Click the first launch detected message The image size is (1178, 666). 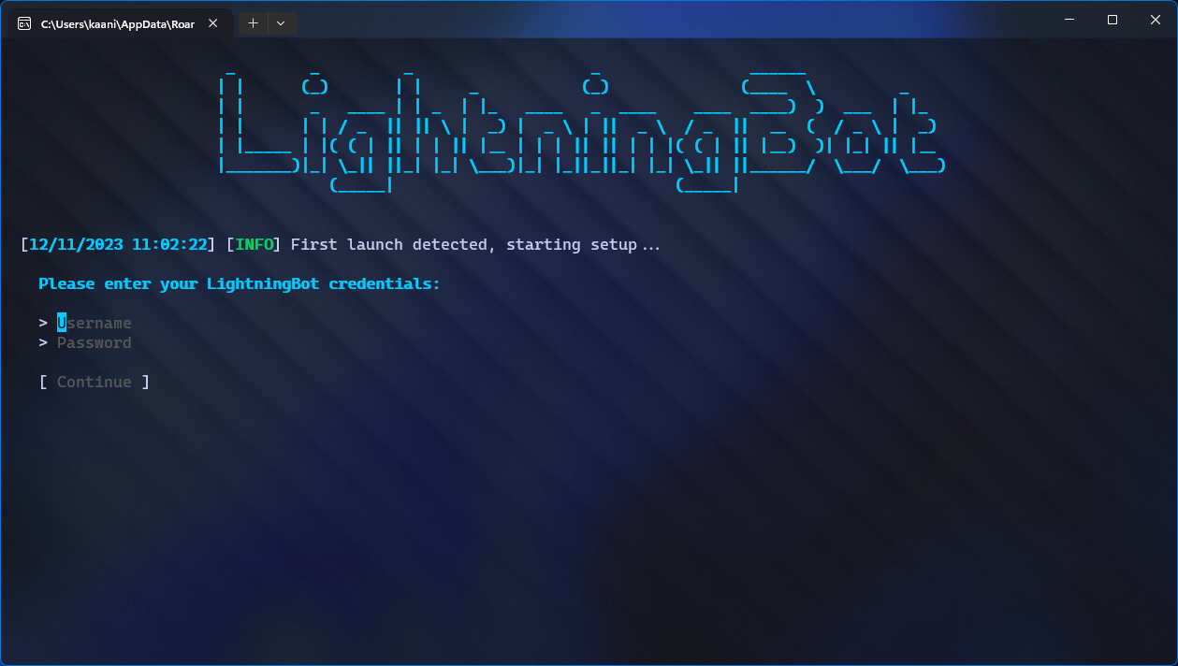point(475,244)
